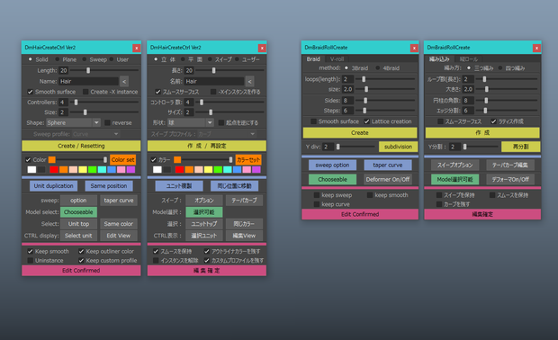The width and height of the screenshot is (558, 340).
Task: Click Same position button
Action: tap(109, 185)
